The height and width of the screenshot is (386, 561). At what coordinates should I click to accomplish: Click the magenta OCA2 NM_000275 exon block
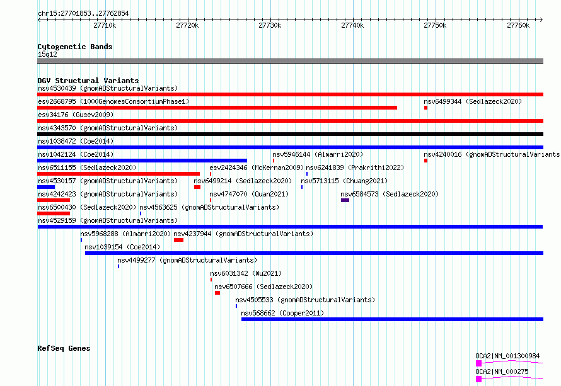(478, 379)
